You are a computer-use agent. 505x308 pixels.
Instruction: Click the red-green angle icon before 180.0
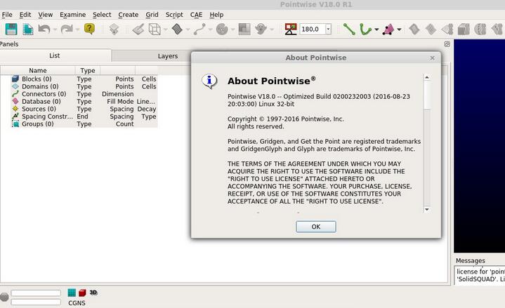pyautogui.click(x=291, y=29)
